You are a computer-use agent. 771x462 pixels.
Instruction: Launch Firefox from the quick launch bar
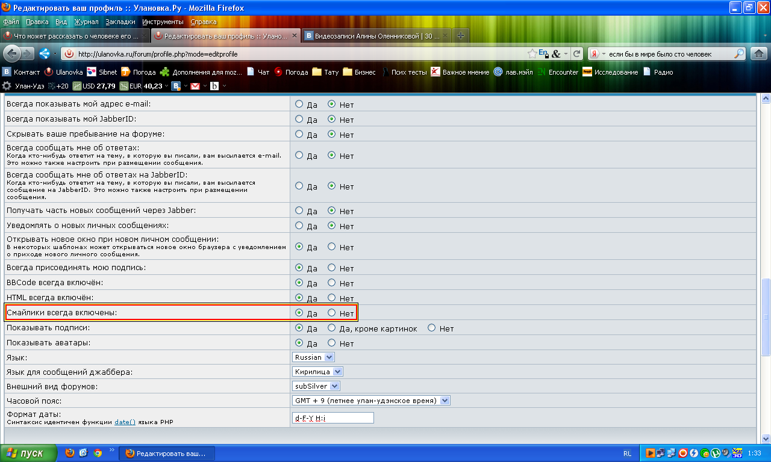(70, 453)
